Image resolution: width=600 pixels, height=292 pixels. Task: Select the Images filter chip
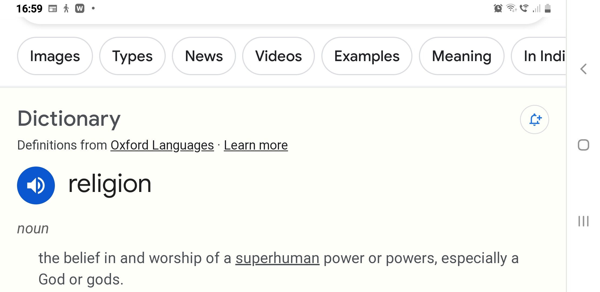pos(55,56)
